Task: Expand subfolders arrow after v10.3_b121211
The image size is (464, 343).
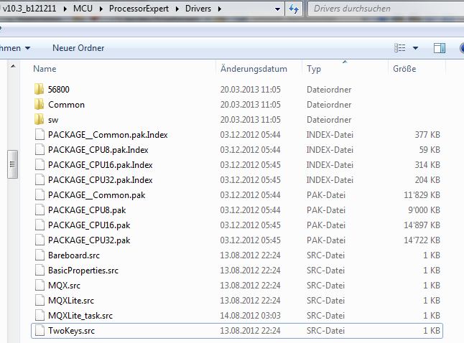Action: [x=65, y=9]
